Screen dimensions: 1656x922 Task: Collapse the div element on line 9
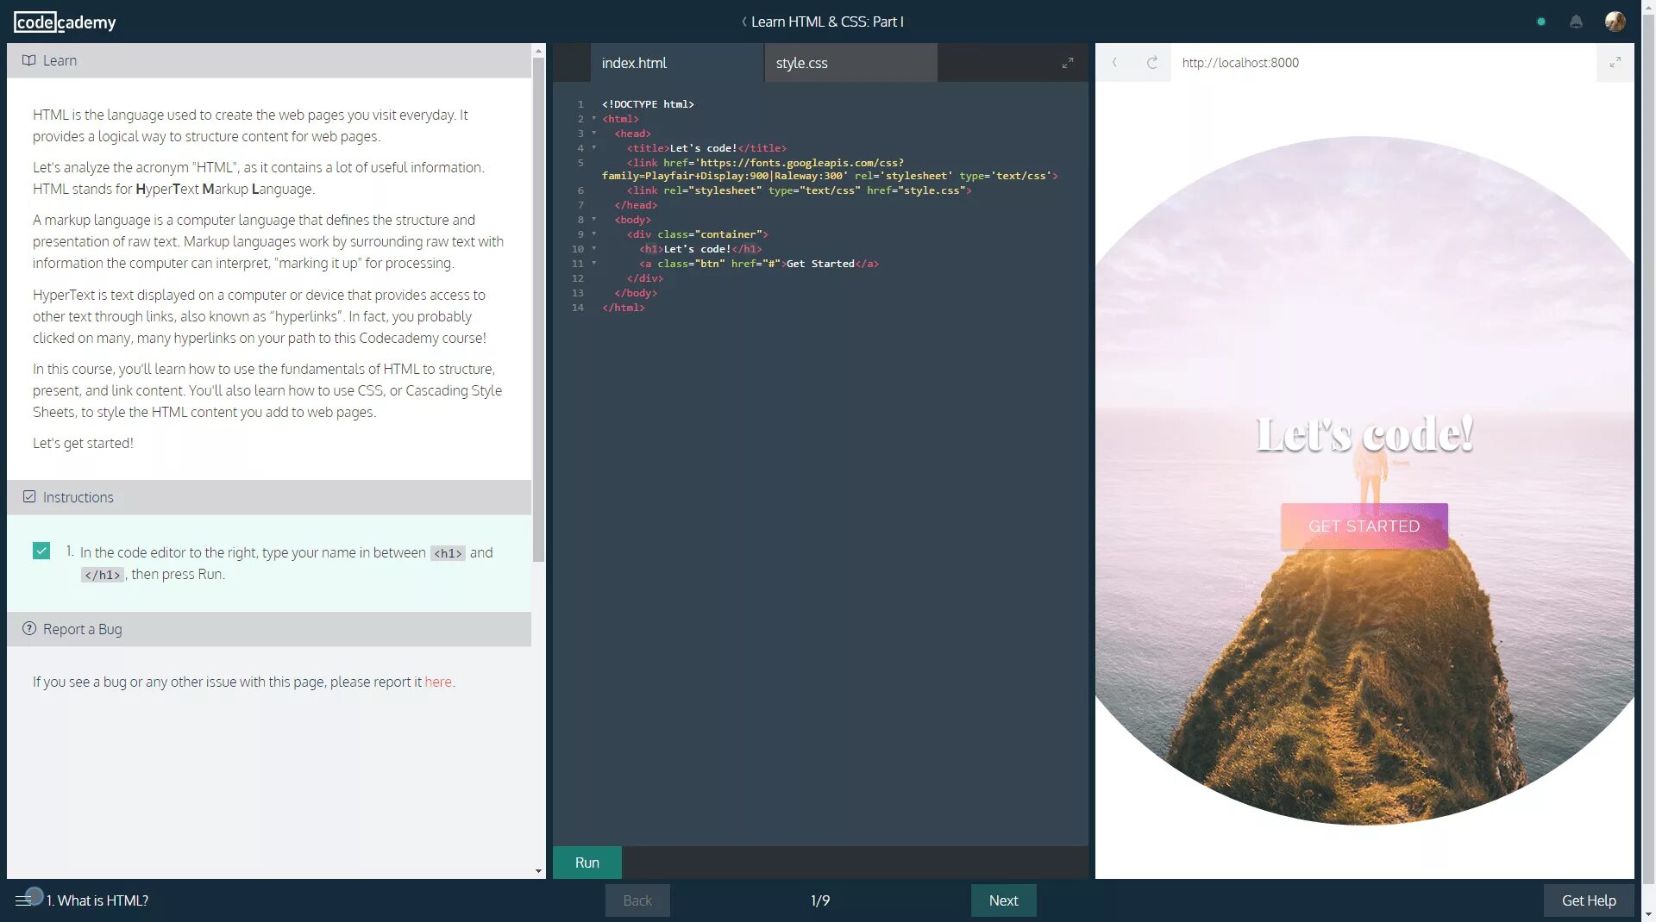(x=594, y=234)
